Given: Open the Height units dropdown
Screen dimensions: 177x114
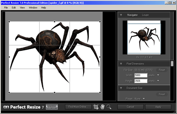Looking at the screenshot, I should coord(158,81).
